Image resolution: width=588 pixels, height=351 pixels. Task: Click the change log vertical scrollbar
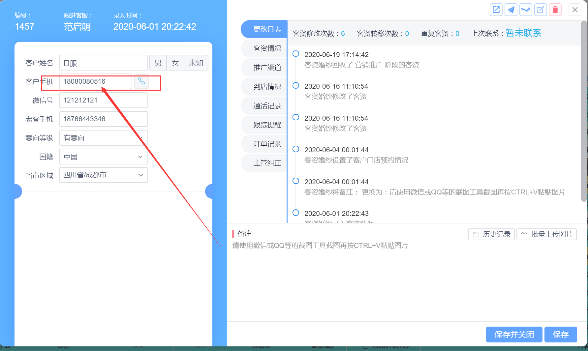(584, 112)
